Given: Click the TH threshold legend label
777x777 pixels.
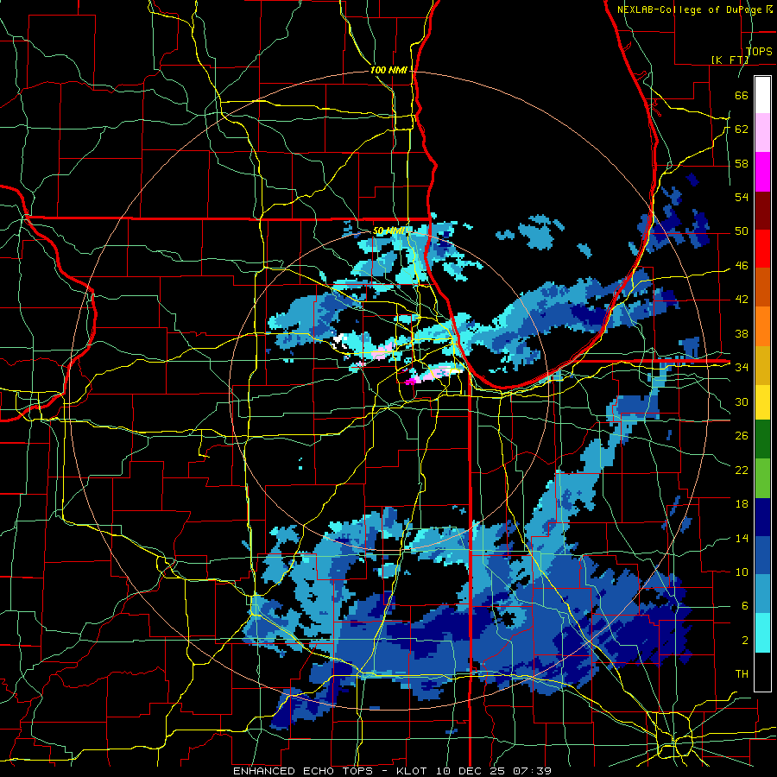Looking at the screenshot, I should click(742, 674).
